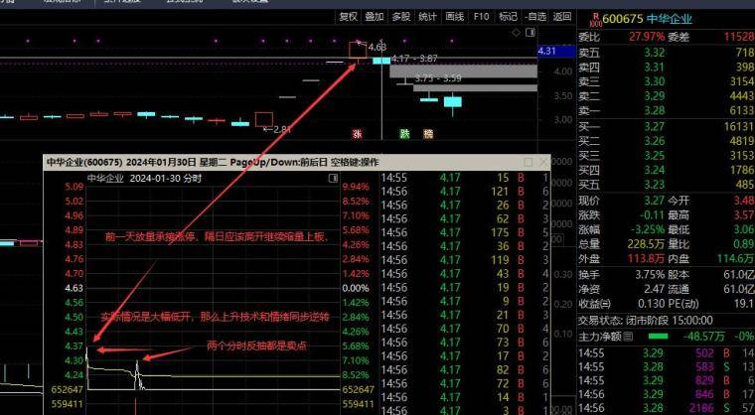The image size is (755, 415).
Task: Click the 4.63 high-price label on the candlestick
Action: coord(377,48)
